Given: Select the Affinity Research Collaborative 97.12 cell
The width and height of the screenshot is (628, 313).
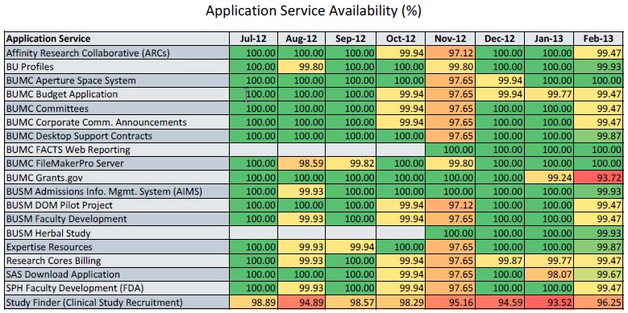Looking at the screenshot, I should (450, 53).
